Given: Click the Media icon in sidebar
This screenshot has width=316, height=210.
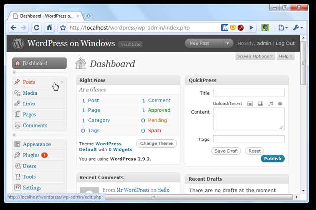Looking at the screenshot, I should point(18,93).
